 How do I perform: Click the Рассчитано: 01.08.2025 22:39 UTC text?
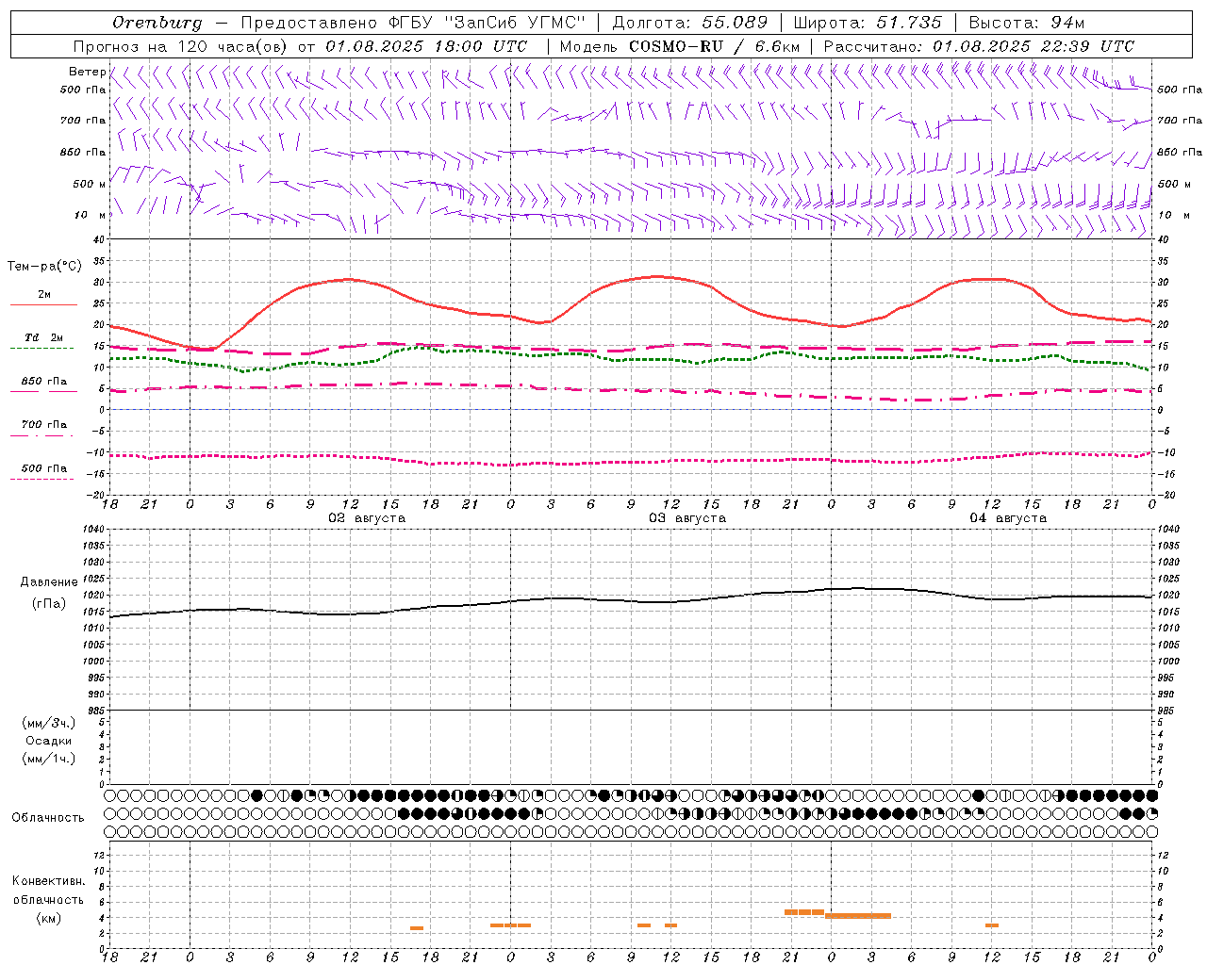click(979, 46)
